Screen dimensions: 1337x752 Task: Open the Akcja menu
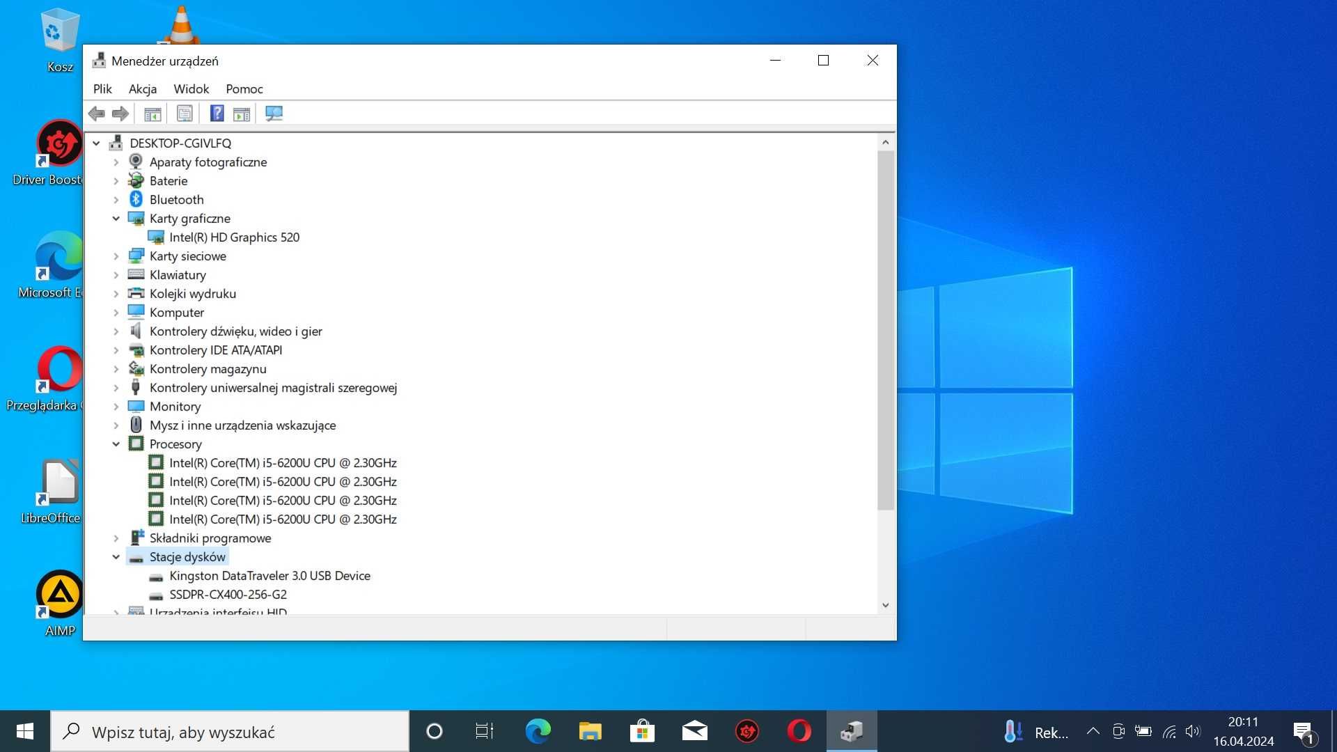(142, 89)
